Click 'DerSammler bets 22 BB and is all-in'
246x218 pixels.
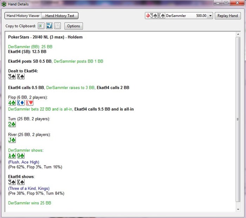(40, 109)
